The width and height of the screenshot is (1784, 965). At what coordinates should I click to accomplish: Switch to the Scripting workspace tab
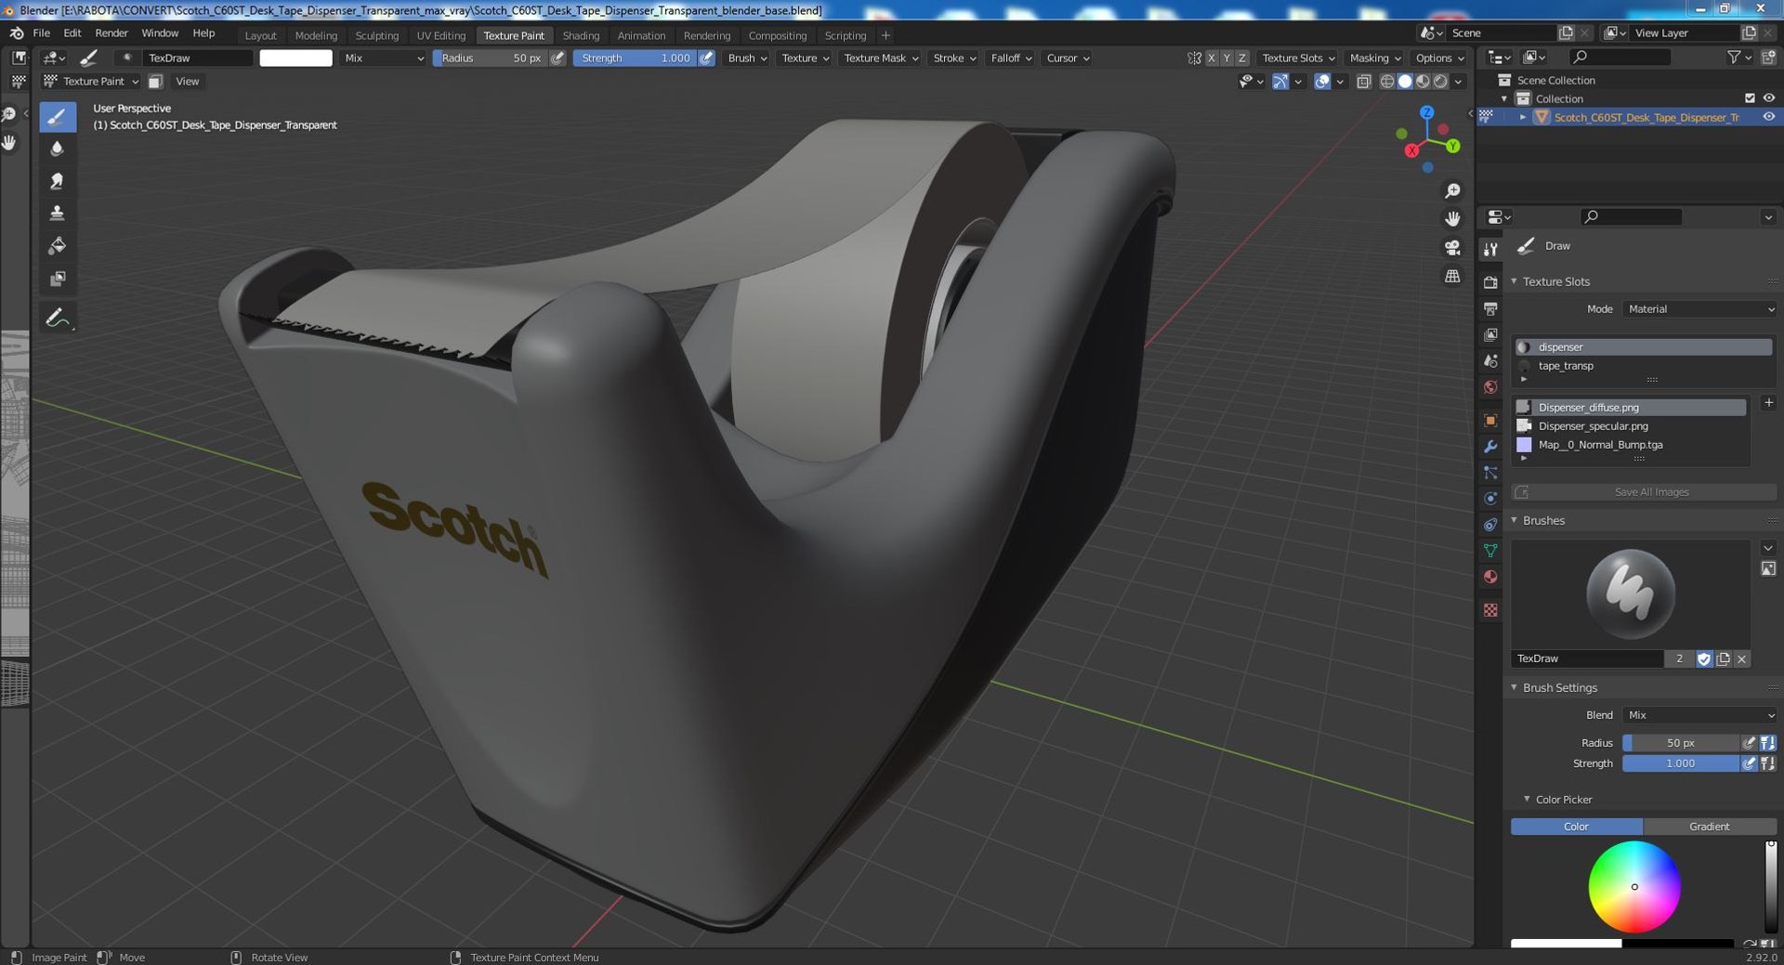(846, 35)
